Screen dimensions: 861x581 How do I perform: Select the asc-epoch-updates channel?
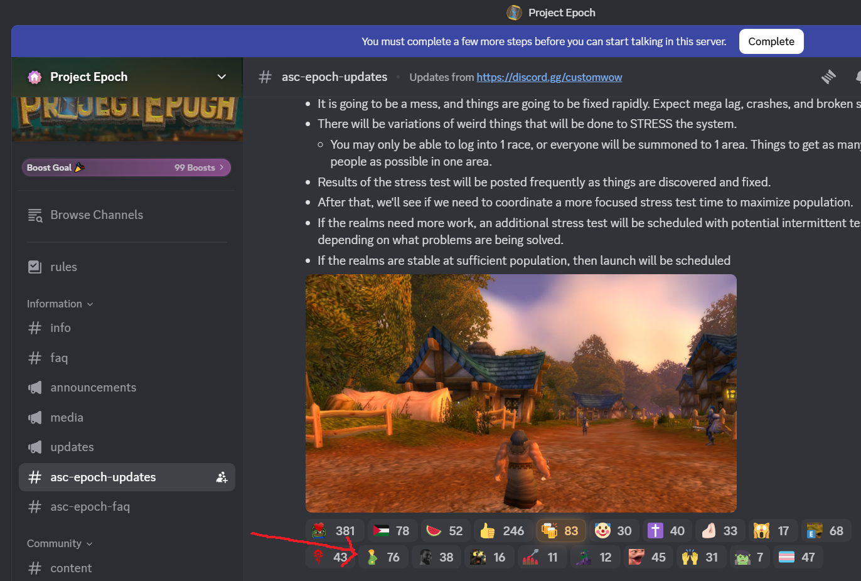(x=127, y=477)
